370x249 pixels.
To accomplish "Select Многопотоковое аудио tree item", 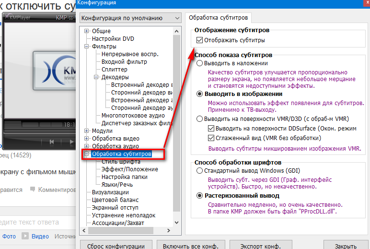I will pos(133,116).
